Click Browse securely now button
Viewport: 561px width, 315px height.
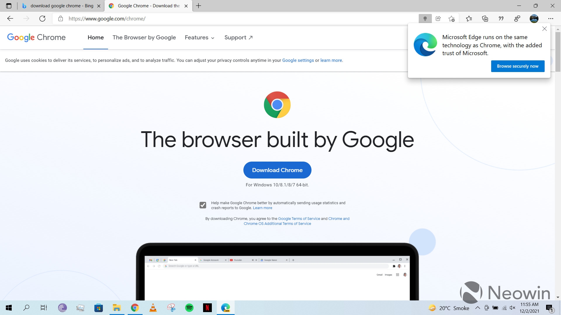pyautogui.click(x=517, y=66)
